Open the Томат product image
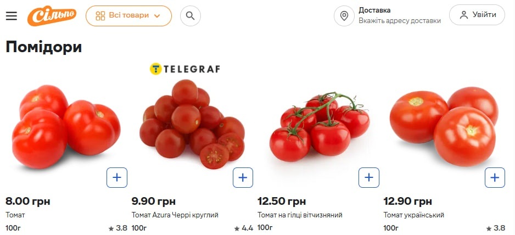The image size is (515, 235). (66, 126)
